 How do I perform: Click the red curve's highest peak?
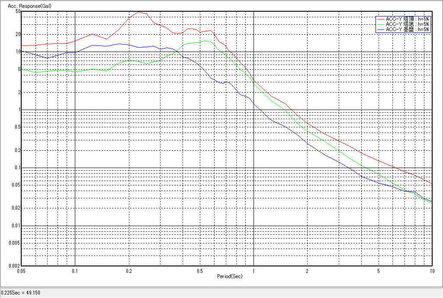click(x=139, y=12)
